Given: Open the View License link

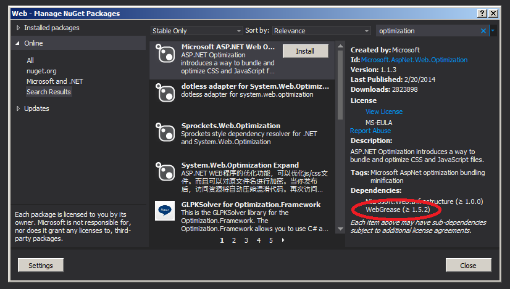Looking at the screenshot, I should (x=384, y=112).
